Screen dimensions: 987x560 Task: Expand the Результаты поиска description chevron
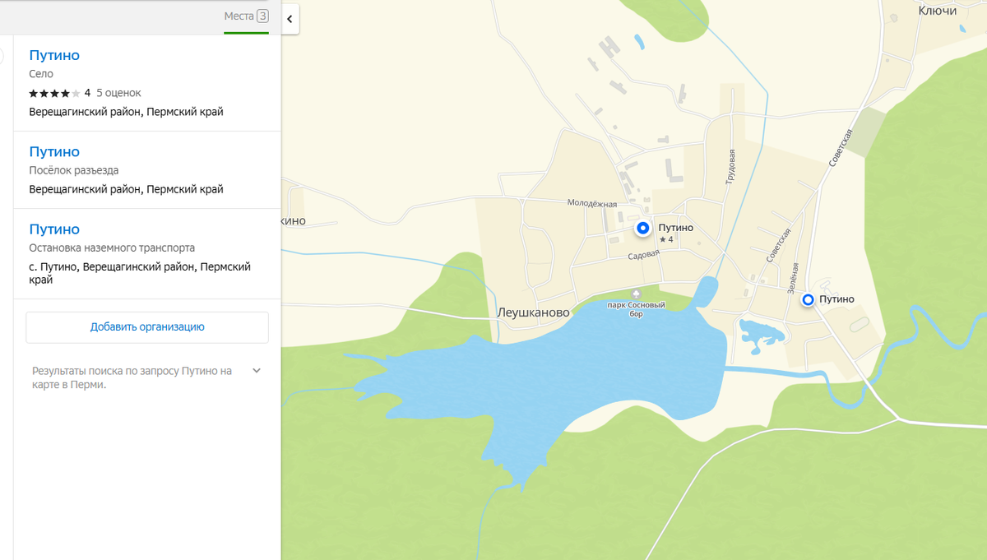pyautogui.click(x=257, y=370)
